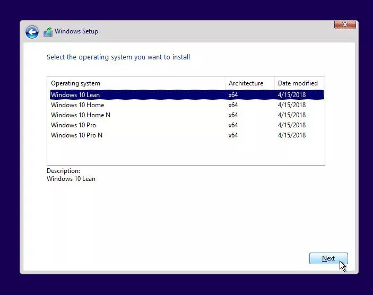This screenshot has width=373, height=295.
Task: Pick Windows 10 Pro from the list
Action: pyautogui.click(x=187, y=125)
